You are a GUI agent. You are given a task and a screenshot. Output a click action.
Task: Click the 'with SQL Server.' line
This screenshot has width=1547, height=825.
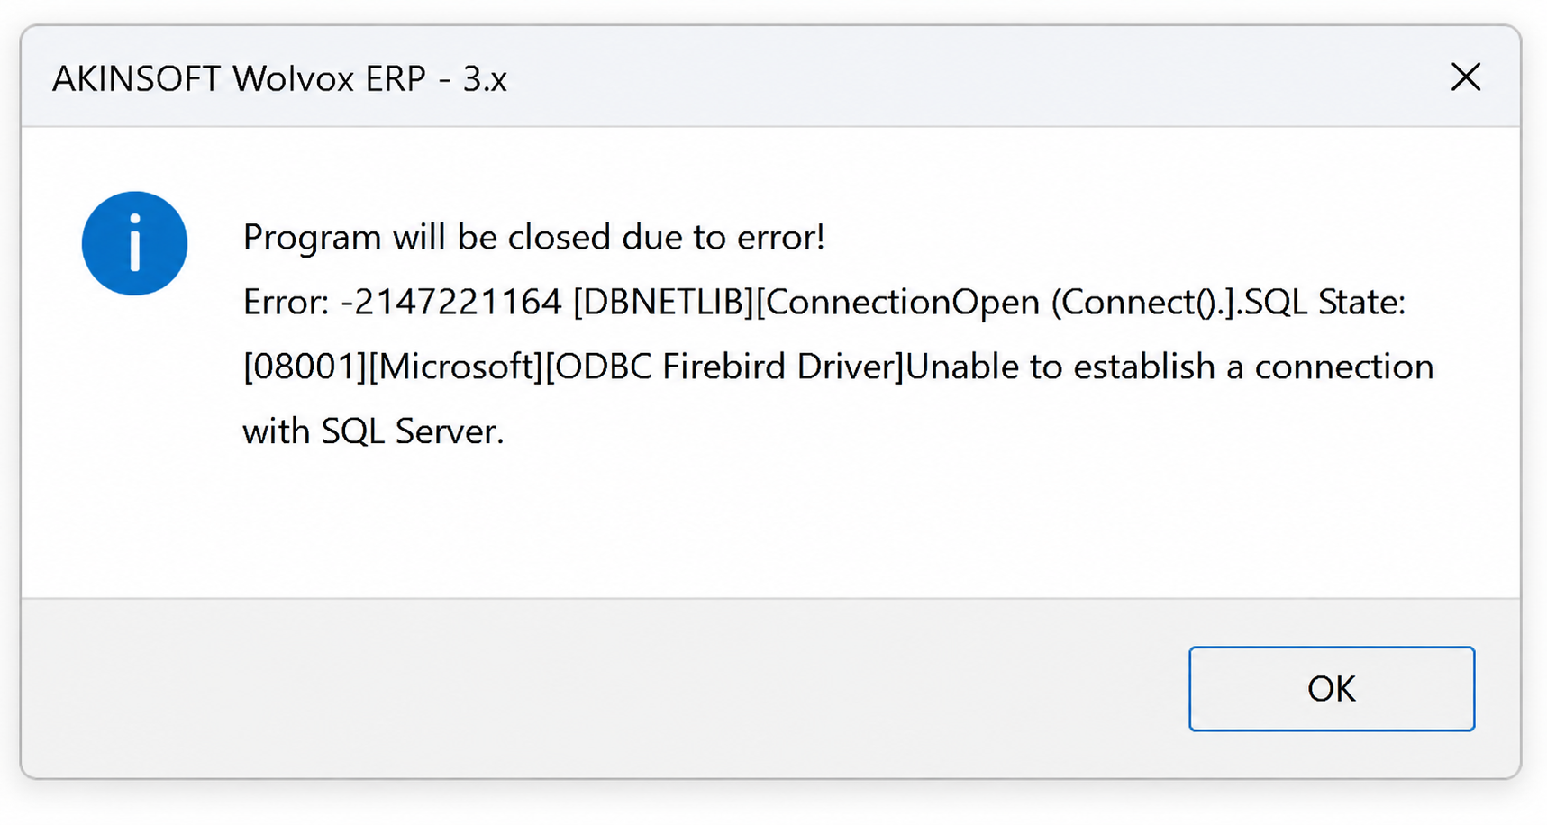[373, 431]
